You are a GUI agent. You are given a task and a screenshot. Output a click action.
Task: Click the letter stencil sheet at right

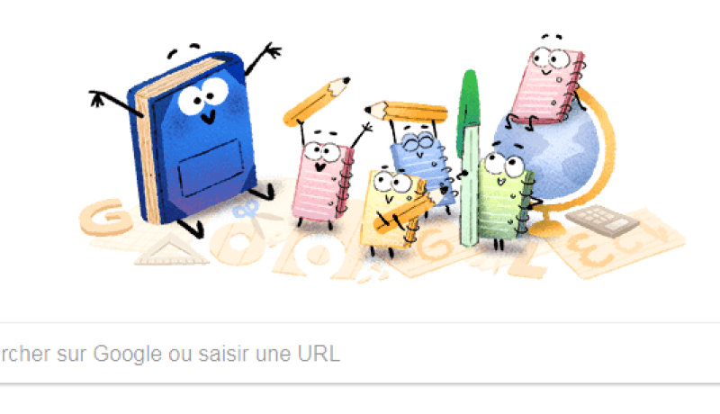(616, 243)
